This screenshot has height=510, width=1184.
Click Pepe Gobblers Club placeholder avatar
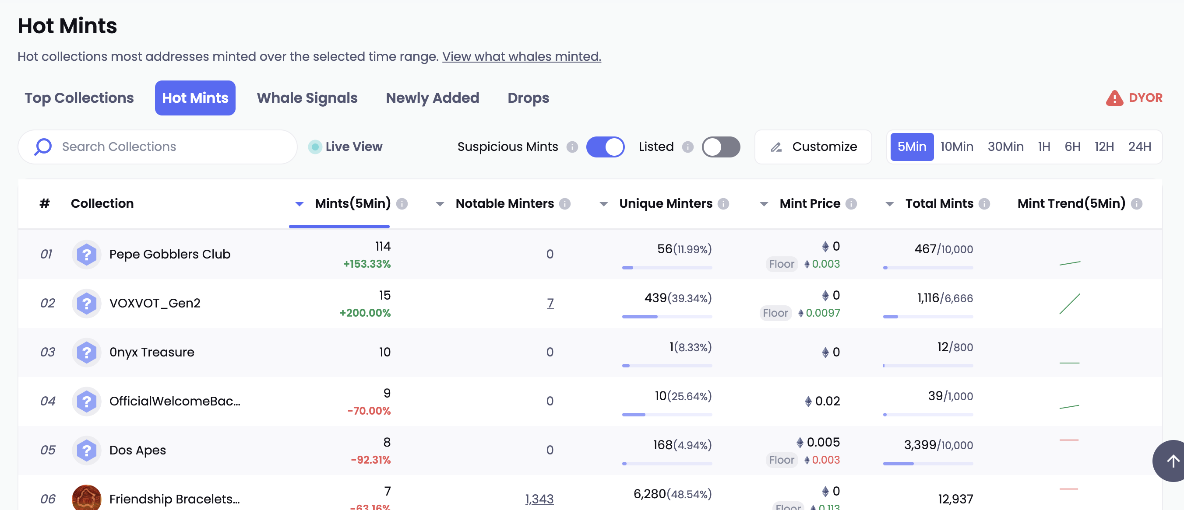coord(86,254)
